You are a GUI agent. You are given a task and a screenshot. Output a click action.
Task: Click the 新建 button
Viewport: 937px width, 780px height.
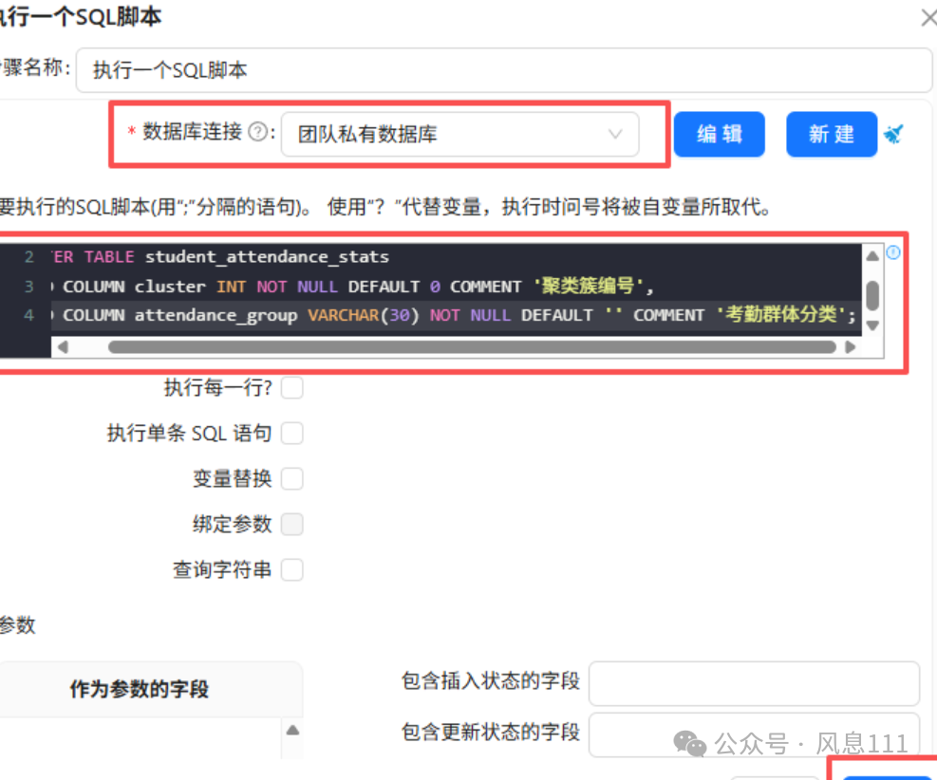click(x=832, y=135)
